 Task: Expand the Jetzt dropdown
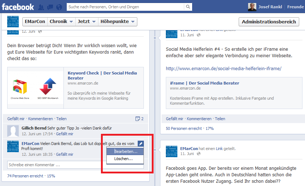point(87,22)
